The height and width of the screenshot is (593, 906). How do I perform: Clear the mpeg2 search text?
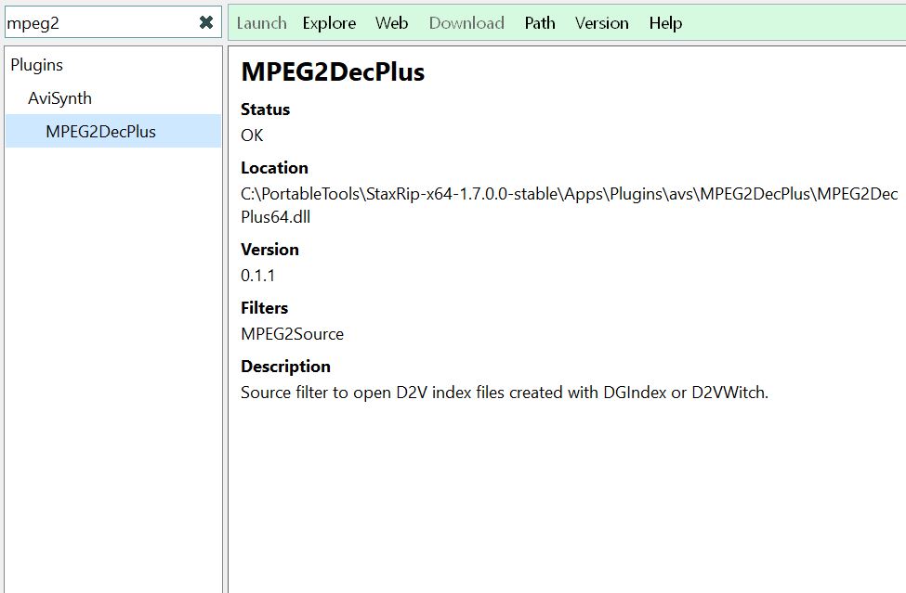click(206, 22)
